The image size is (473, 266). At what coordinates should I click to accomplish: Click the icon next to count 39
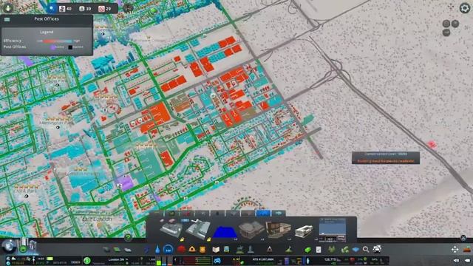click(82, 9)
